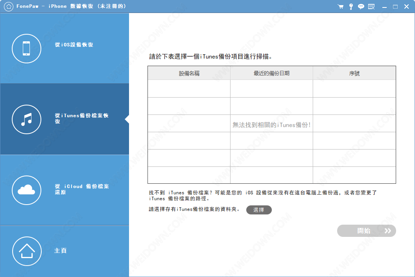Click the cloud iCloud circle icon
Viewport: 415px width, 277px height.
click(x=26, y=190)
